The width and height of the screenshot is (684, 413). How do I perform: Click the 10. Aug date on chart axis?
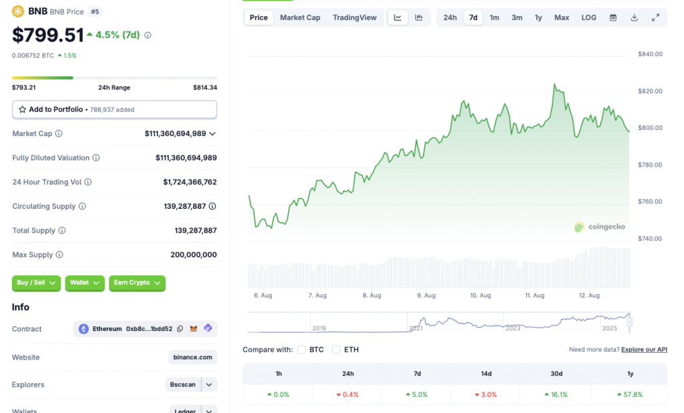tap(480, 296)
